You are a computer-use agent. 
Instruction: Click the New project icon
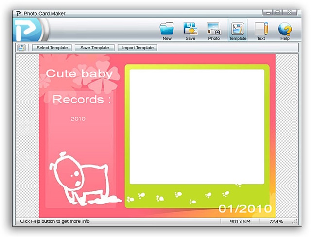click(x=167, y=29)
